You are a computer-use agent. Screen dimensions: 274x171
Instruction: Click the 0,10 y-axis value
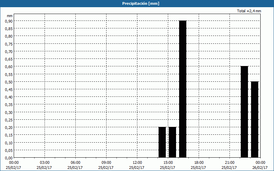click(9, 143)
